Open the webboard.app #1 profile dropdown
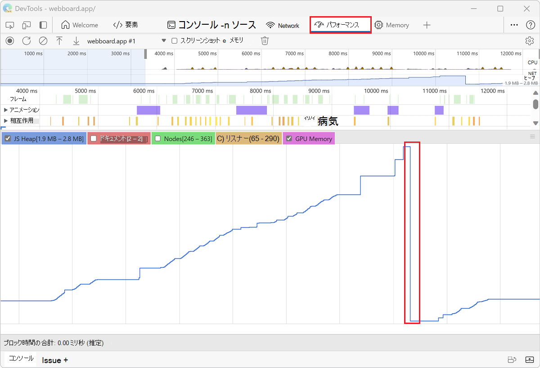The width and height of the screenshot is (540, 368). tap(163, 40)
